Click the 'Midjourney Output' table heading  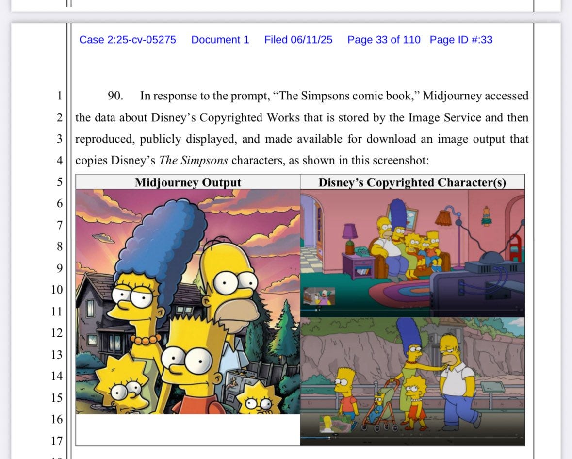tap(188, 182)
